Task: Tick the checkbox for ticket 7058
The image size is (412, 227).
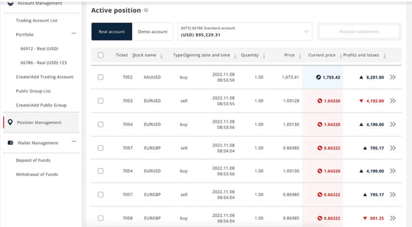Action: (101, 218)
